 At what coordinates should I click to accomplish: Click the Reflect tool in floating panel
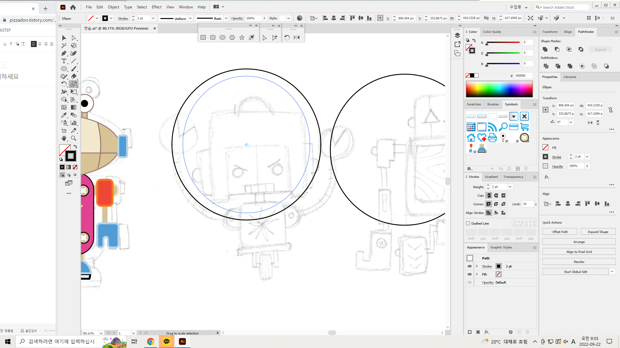297,38
